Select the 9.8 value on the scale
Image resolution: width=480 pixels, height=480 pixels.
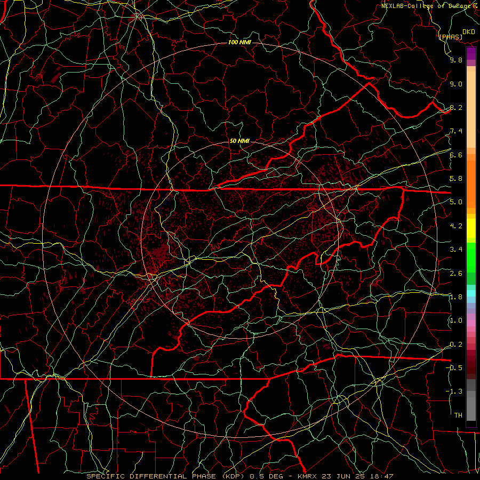tap(456, 60)
